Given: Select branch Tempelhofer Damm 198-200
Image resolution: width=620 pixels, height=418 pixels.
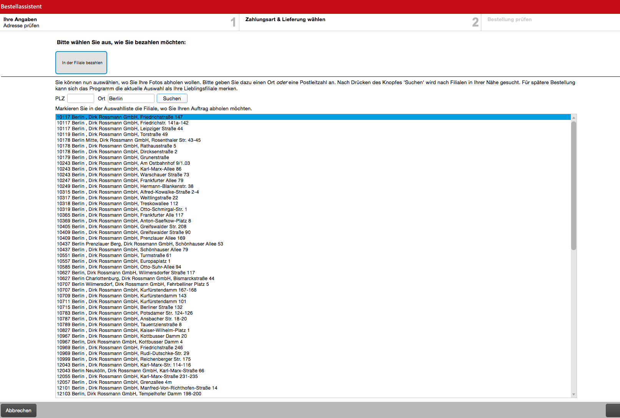Looking at the screenshot, I should point(313,394).
